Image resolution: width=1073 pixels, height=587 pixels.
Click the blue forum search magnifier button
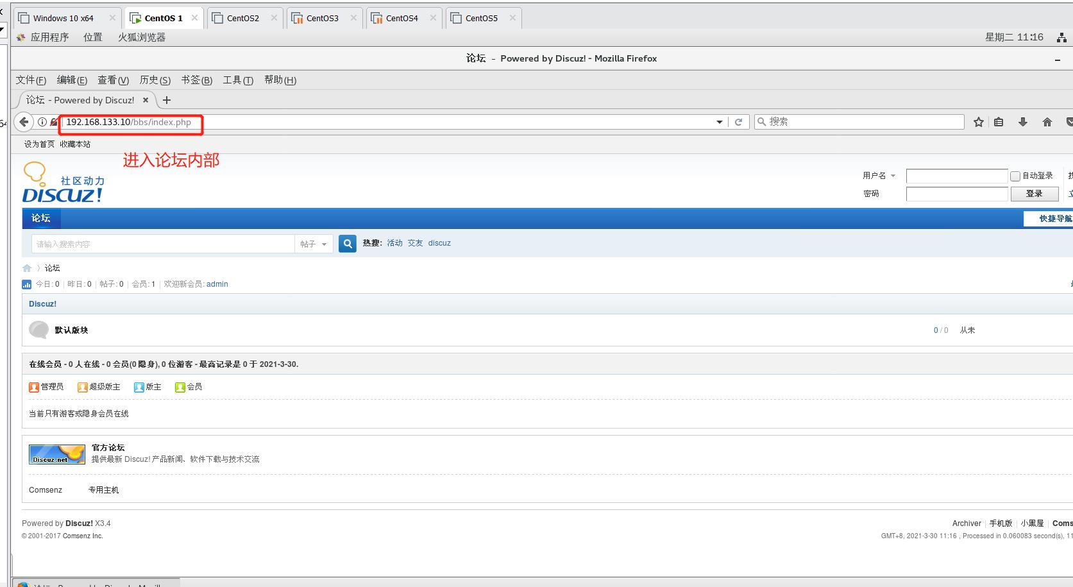[x=348, y=244]
